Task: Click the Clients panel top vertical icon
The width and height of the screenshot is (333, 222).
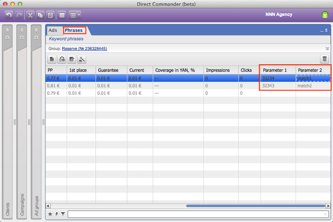Action: point(7,30)
